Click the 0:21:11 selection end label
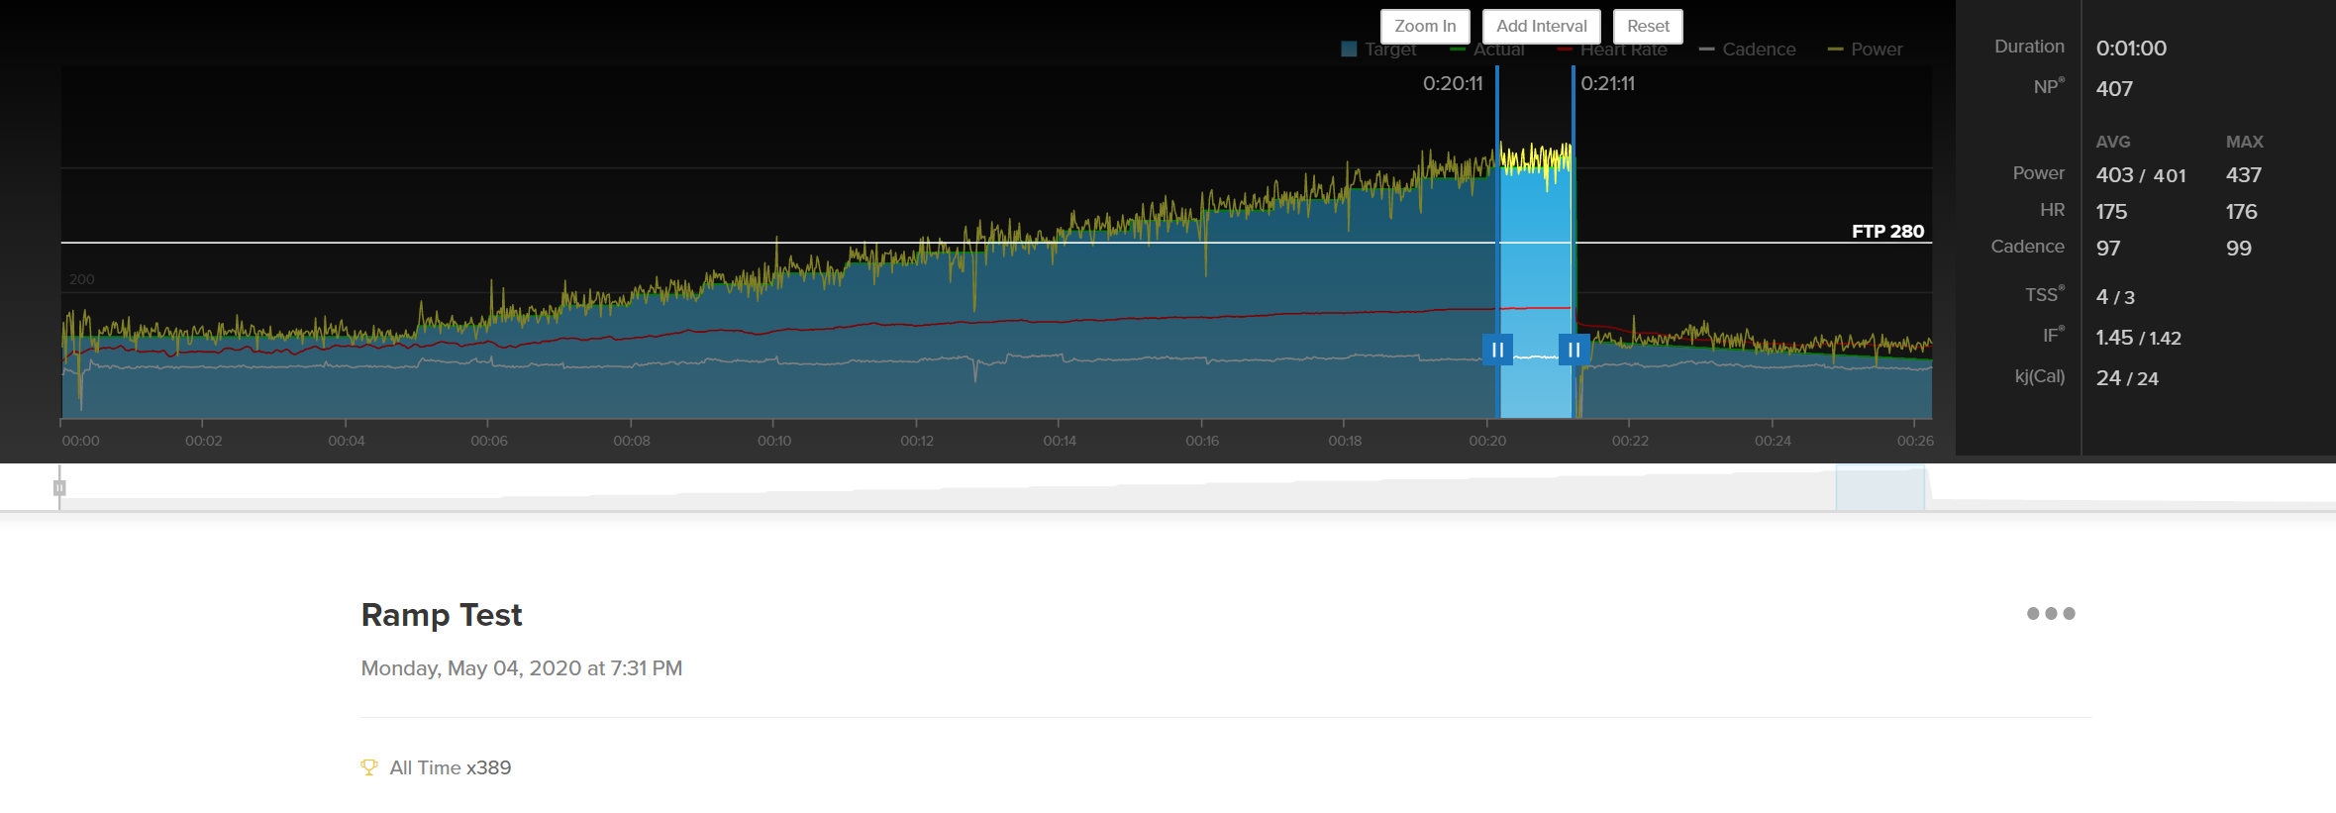The height and width of the screenshot is (813, 2336). pyautogui.click(x=1608, y=84)
